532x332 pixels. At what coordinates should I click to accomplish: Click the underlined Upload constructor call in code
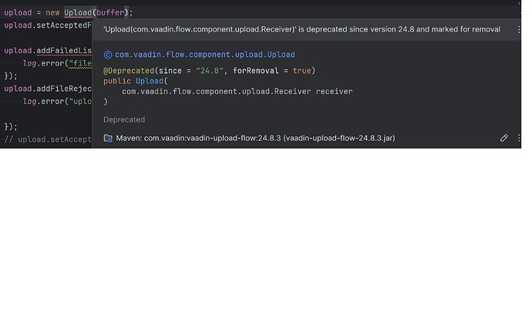click(78, 12)
